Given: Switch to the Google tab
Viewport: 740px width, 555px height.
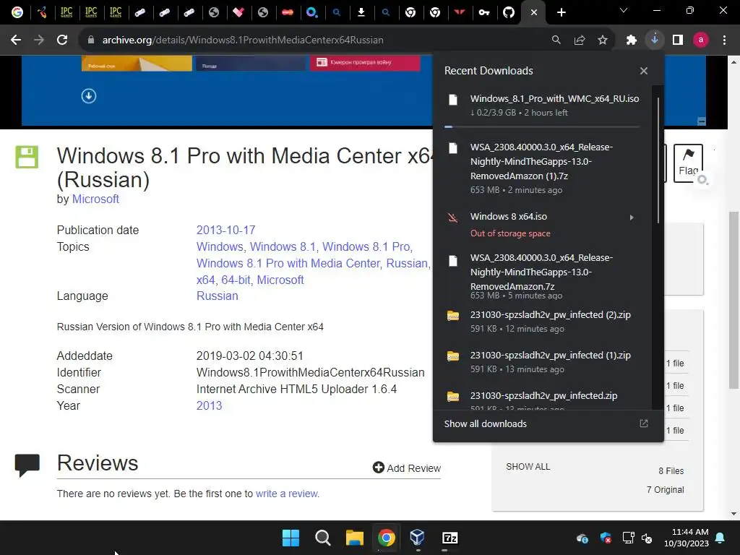Looking at the screenshot, I should click(x=17, y=12).
